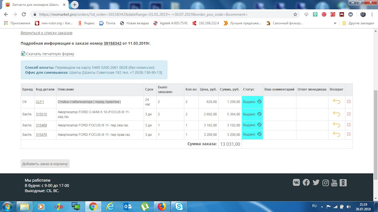This screenshot has width=378, height=212.
Task: Open status history for 315470 row
Action: pyautogui.click(x=259, y=134)
